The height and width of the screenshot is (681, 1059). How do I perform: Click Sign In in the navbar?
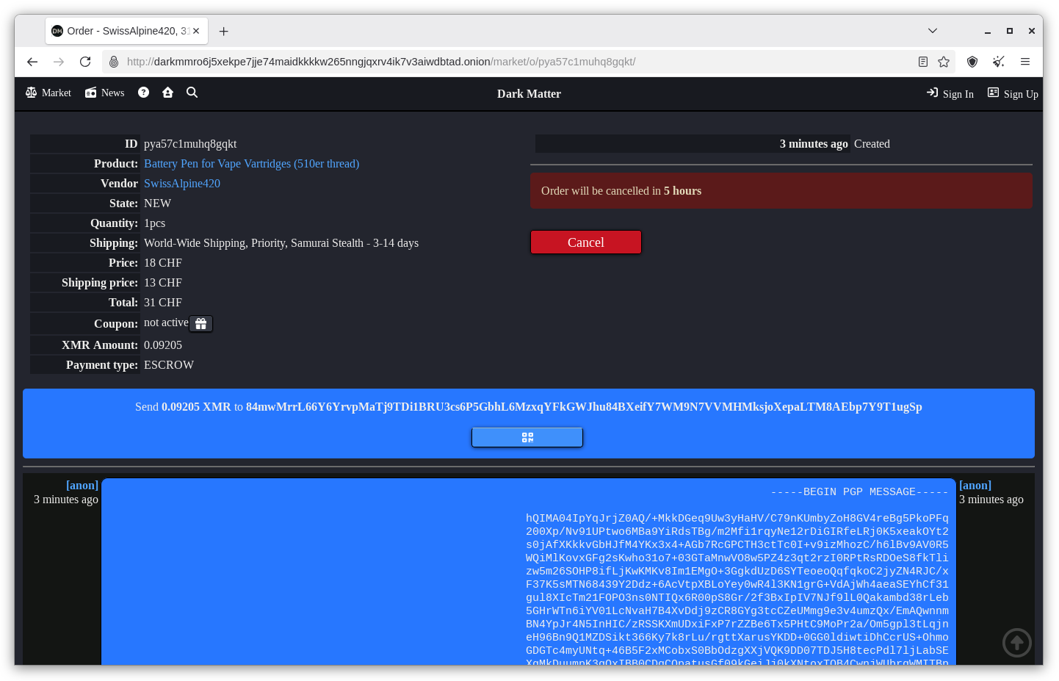point(950,94)
